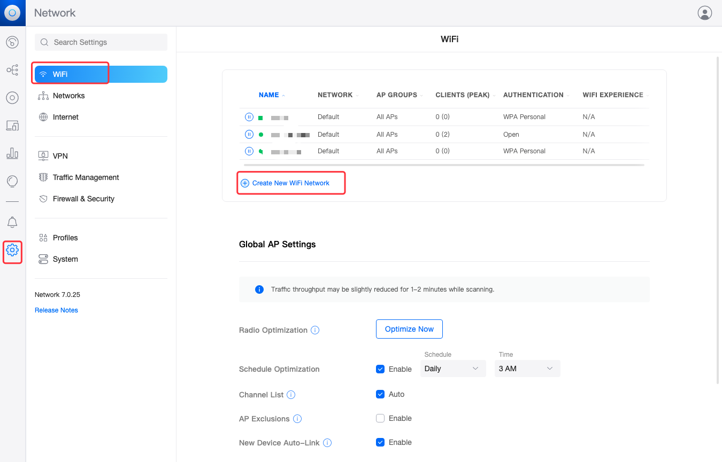Screen dimensions: 722x462
Task: Sort by the NAME column header
Action: point(268,95)
